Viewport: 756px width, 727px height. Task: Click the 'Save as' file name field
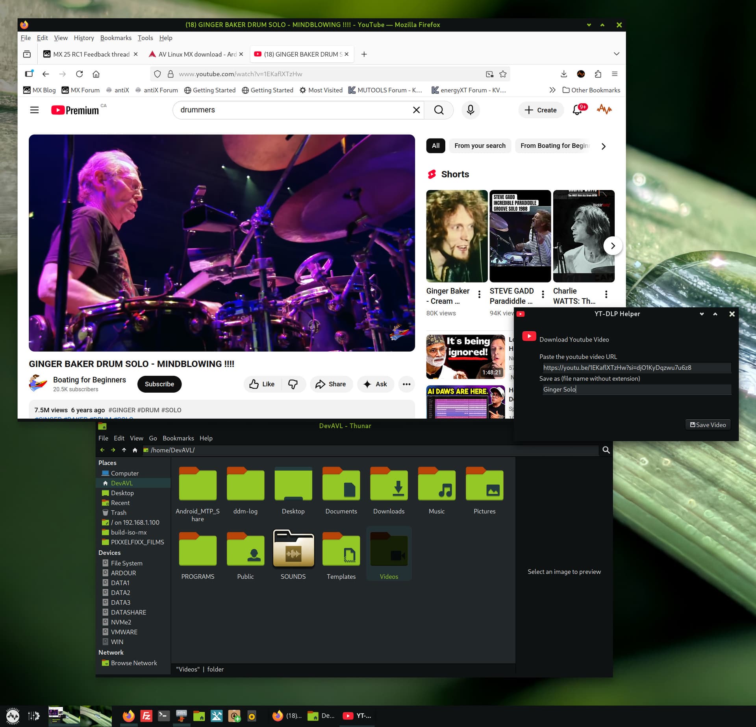(x=636, y=389)
